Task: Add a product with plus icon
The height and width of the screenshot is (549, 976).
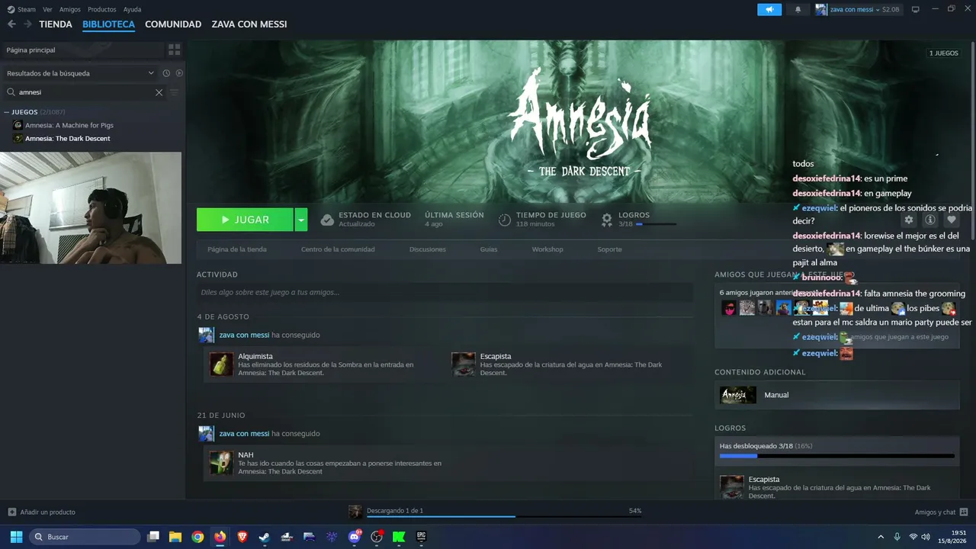Action: (11, 512)
